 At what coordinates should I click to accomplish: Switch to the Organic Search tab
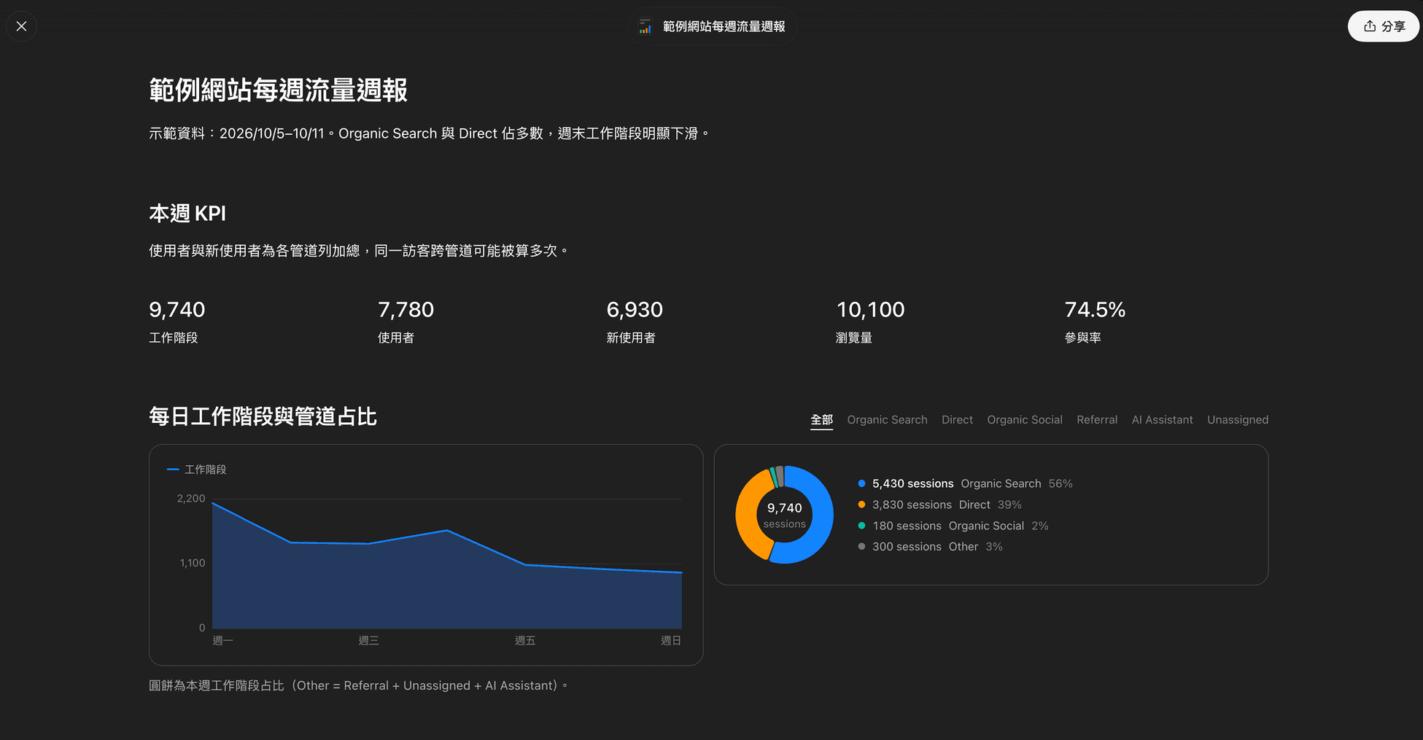pos(887,420)
